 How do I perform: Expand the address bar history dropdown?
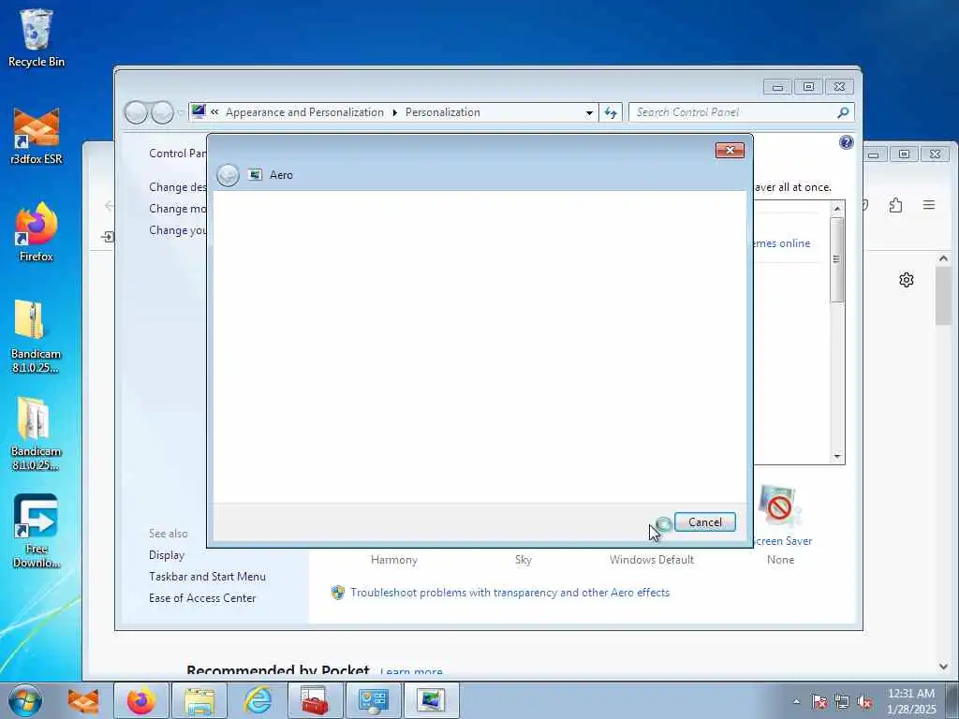(589, 113)
